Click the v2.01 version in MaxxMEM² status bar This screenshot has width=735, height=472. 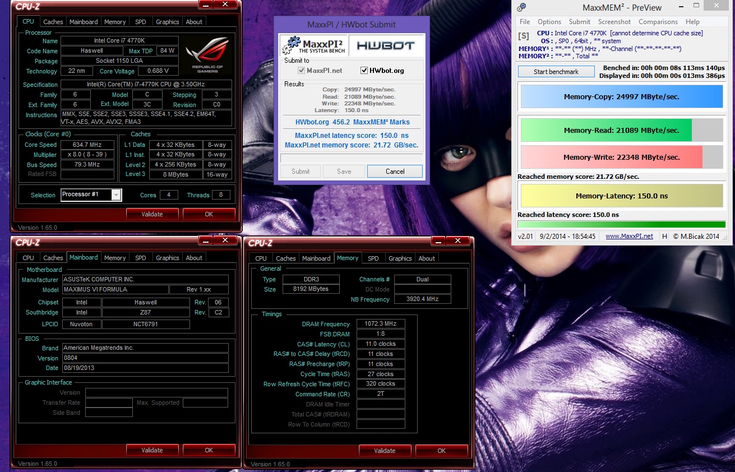click(x=525, y=236)
